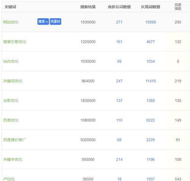This screenshot has width=190, height=181.
Task: Select search result value 1030000
Action: click(x=88, y=61)
